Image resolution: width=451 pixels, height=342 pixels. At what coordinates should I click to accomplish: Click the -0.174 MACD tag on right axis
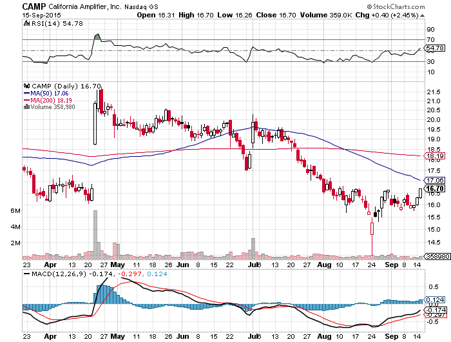click(x=436, y=310)
